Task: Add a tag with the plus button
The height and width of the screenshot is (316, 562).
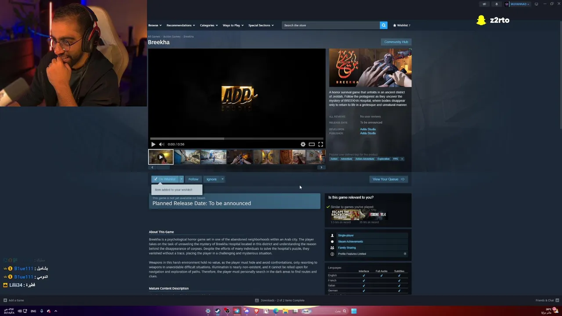Action: pyautogui.click(x=402, y=159)
